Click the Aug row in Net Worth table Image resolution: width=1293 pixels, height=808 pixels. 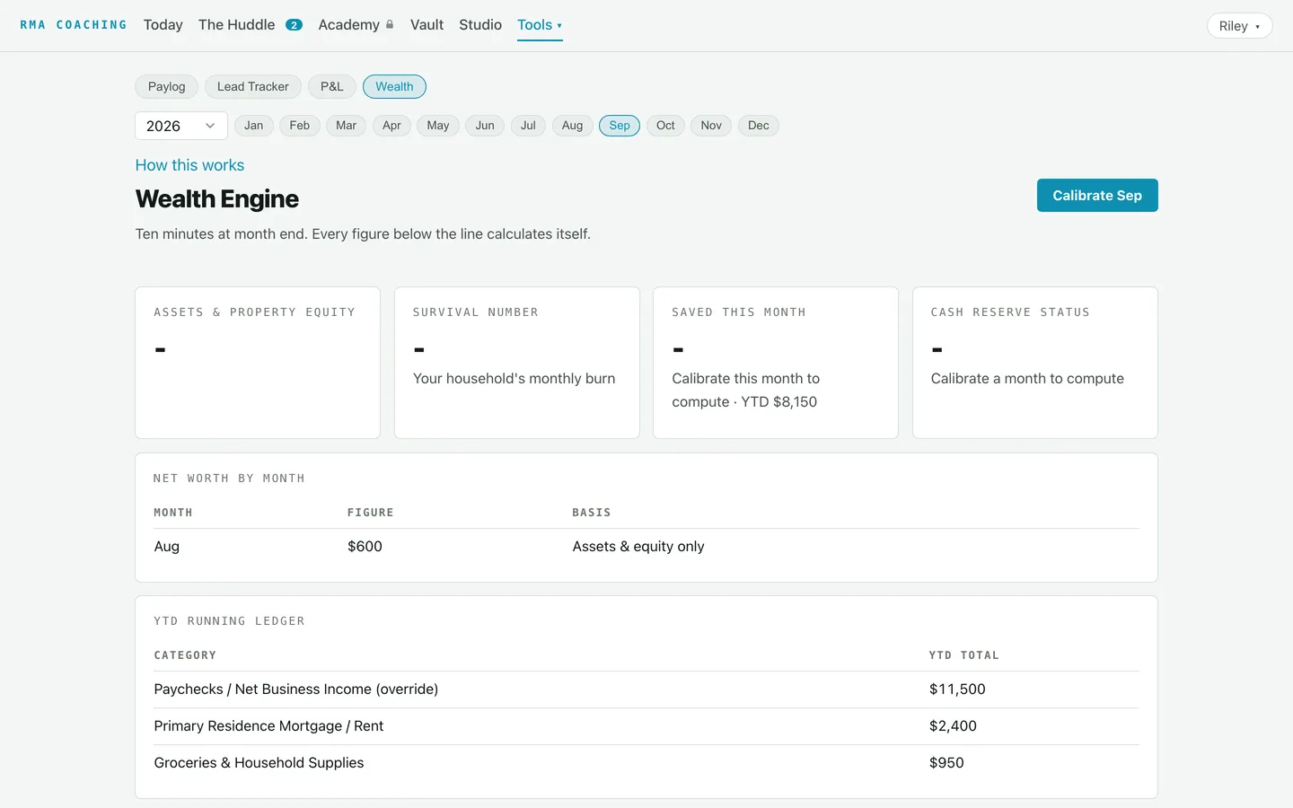point(646,547)
